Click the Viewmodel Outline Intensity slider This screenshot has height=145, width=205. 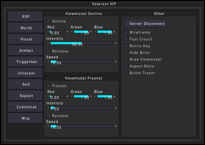[x=82, y=43]
